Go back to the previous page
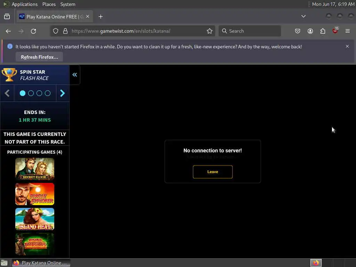356x267 pixels. pyautogui.click(x=8, y=31)
